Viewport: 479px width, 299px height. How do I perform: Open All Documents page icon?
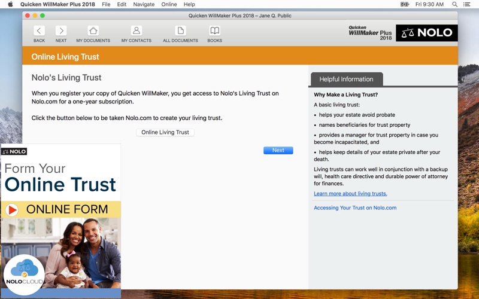tap(180, 30)
